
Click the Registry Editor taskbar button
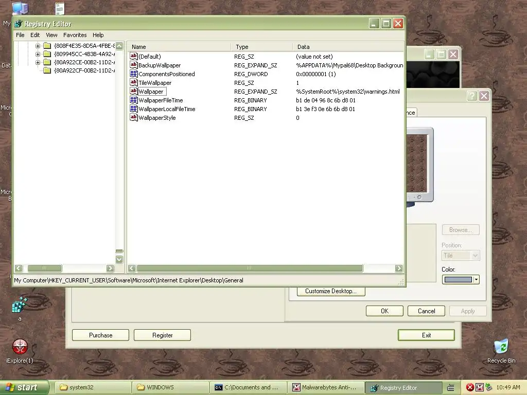403,387
